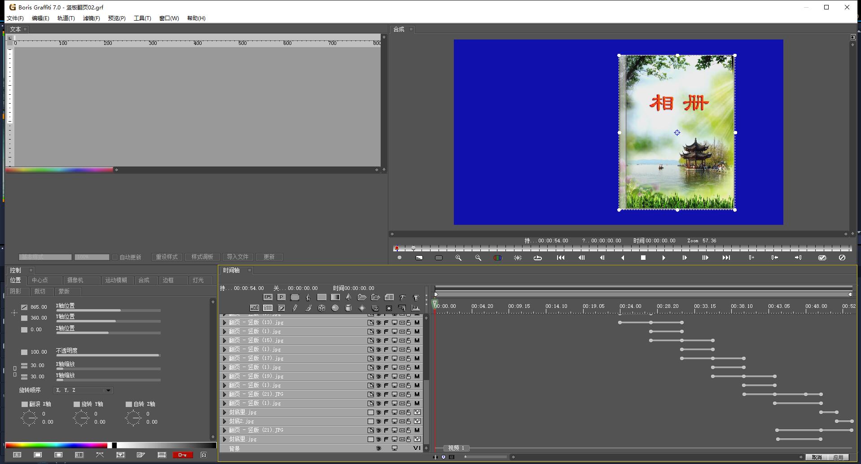The image size is (861, 464).
Task: Toggle visibility eye of 封底2.jpg track
Action: pyautogui.click(x=378, y=421)
